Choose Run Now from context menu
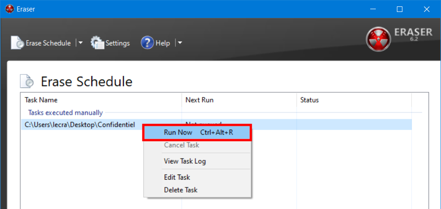441x209 pixels. [x=197, y=132]
